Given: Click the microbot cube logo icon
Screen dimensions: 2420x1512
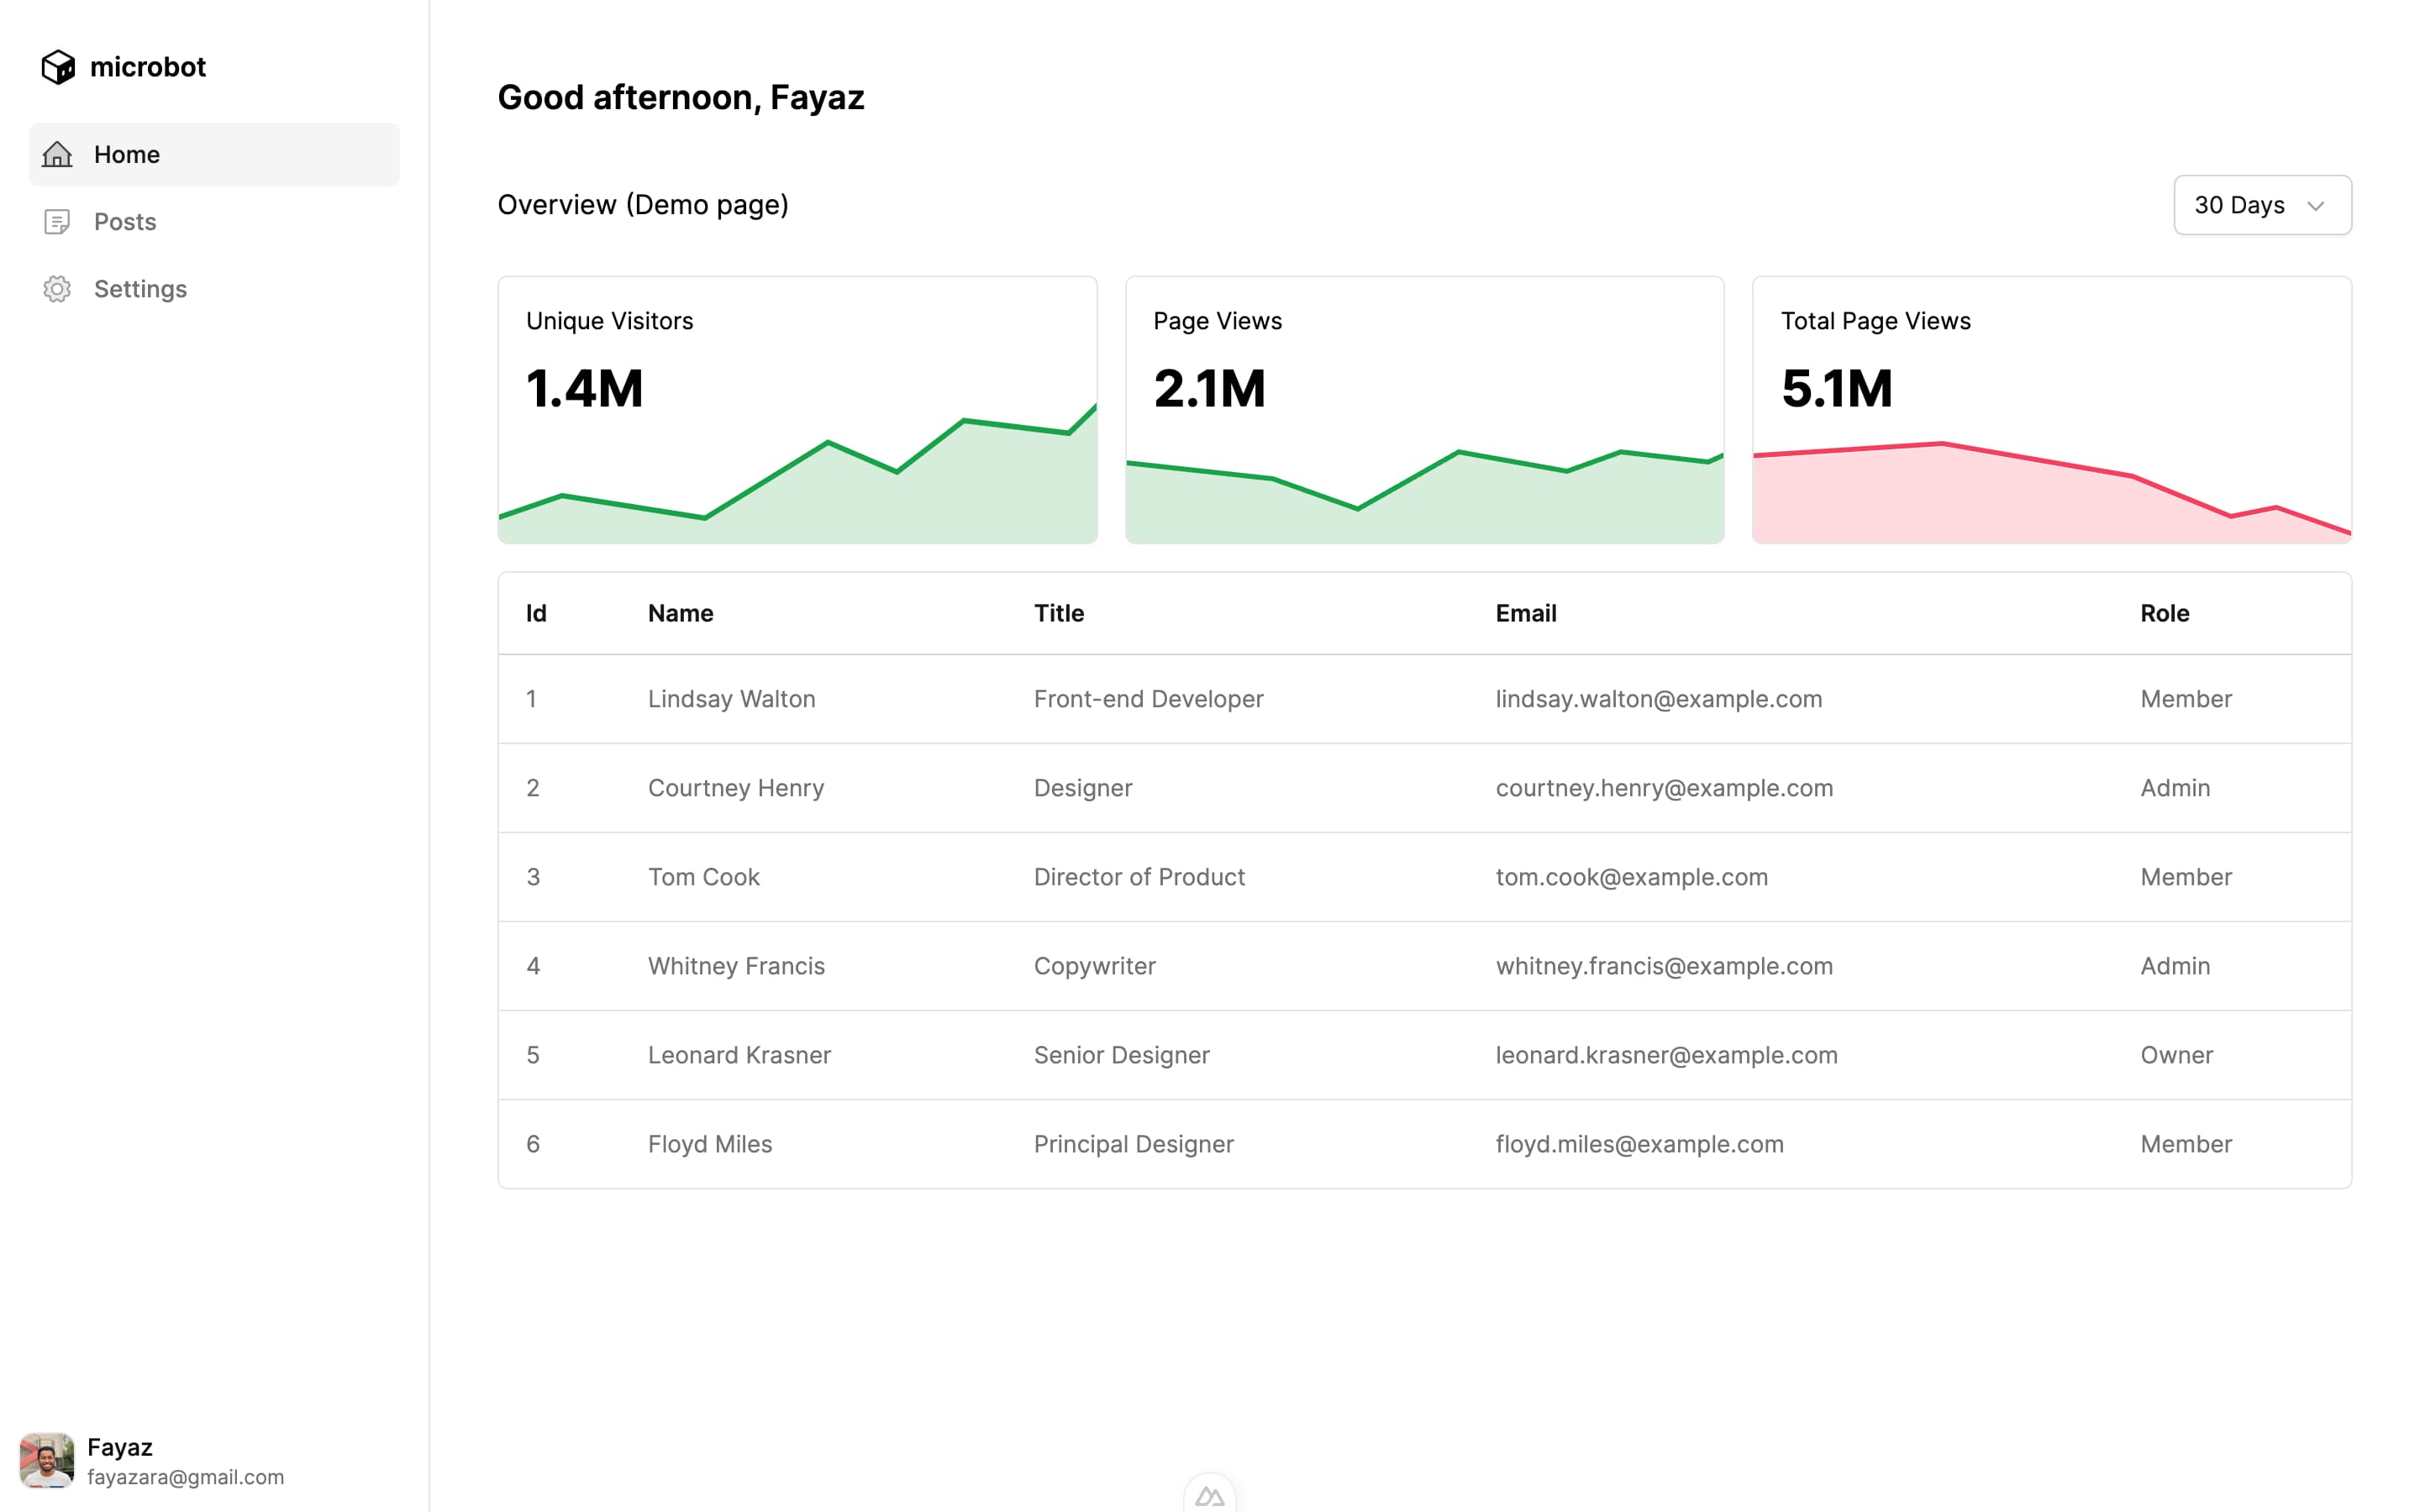Looking at the screenshot, I should pyautogui.click(x=58, y=67).
